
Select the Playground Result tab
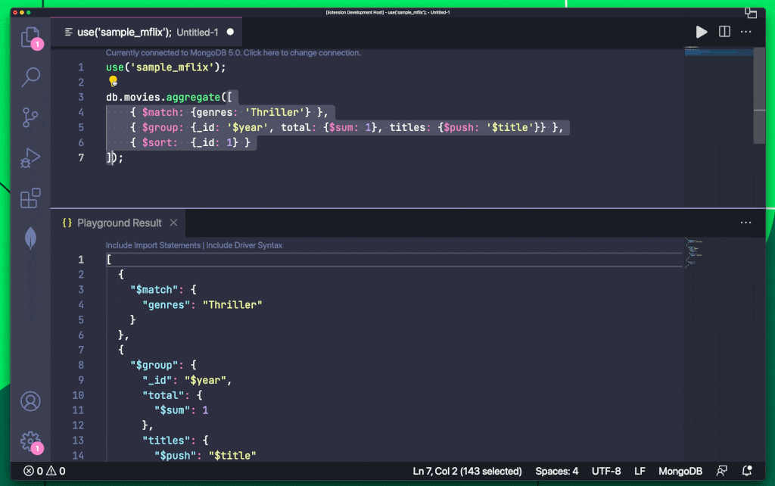pyautogui.click(x=119, y=223)
